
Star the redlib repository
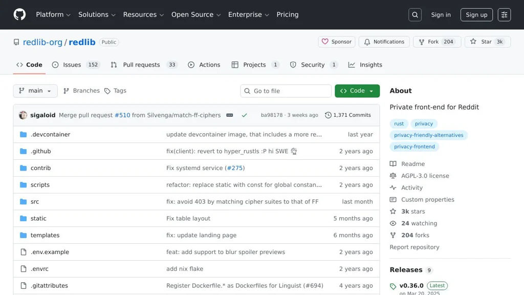[x=487, y=41]
